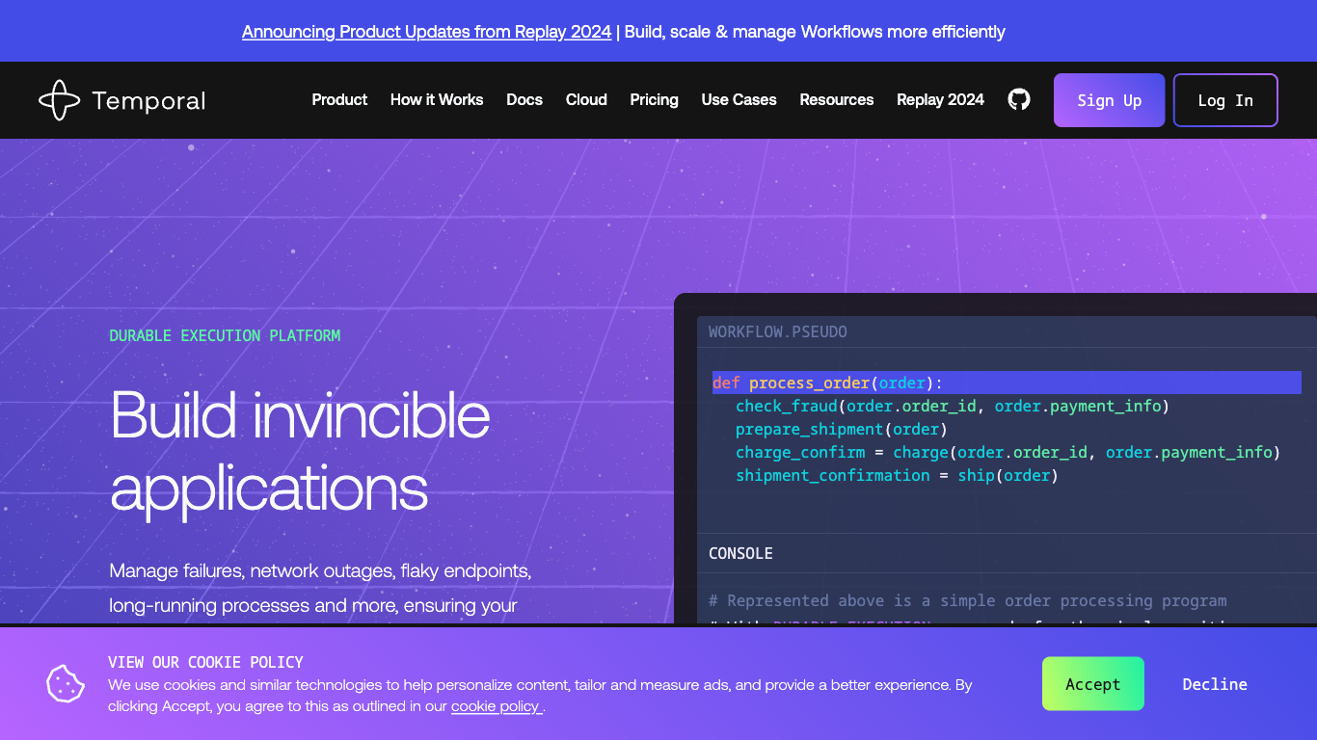The width and height of the screenshot is (1317, 740).
Task: Open the Product menu
Action: (x=339, y=99)
